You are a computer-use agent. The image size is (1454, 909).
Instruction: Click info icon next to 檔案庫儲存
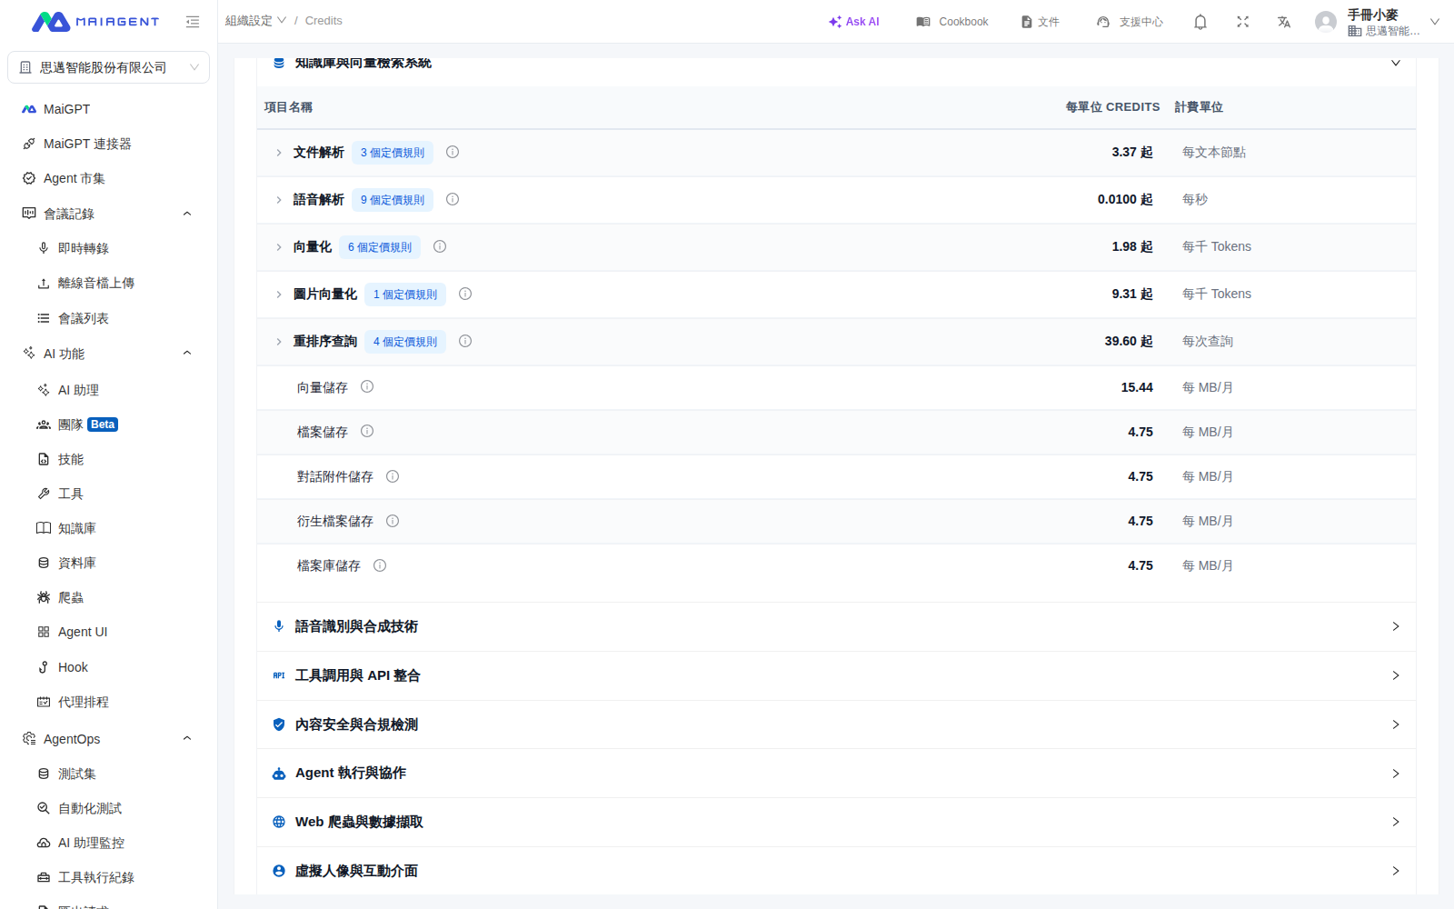pyautogui.click(x=380, y=565)
